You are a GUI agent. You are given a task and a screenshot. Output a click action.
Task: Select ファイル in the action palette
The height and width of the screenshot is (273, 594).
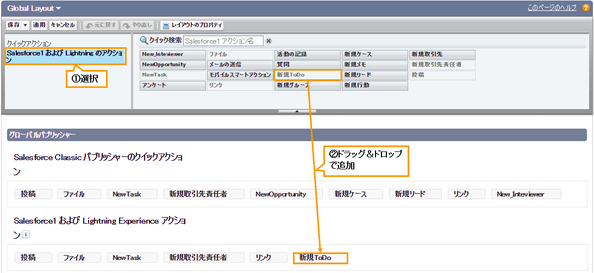click(x=240, y=54)
